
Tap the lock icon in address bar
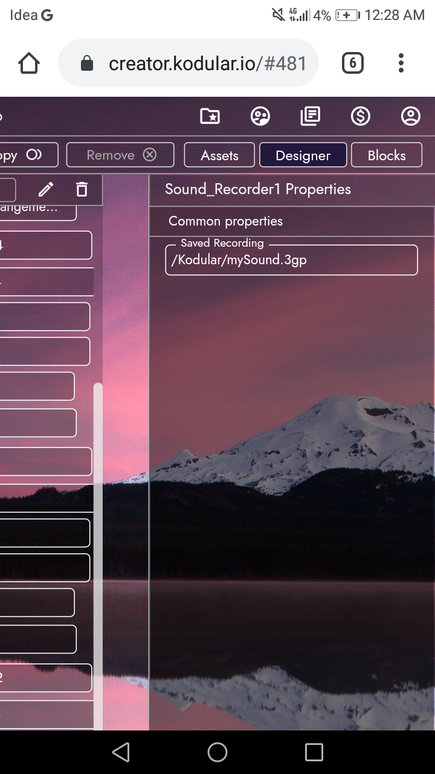click(x=87, y=63)
